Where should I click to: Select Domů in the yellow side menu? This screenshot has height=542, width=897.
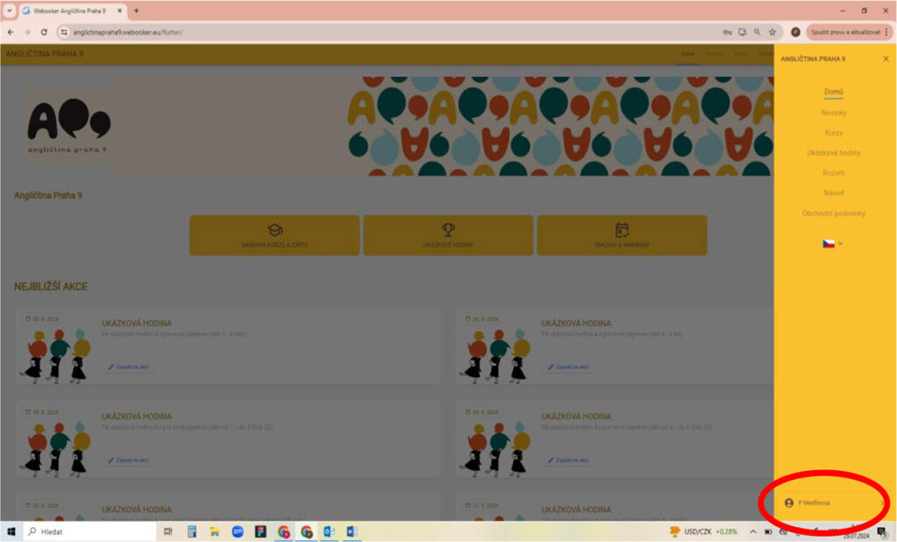pyautogui.click(x=834, y=91)
